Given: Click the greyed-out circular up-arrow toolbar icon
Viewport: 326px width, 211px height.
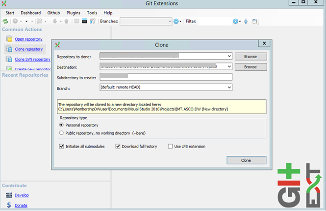Looking at the screenshot, I should (15, 21).
